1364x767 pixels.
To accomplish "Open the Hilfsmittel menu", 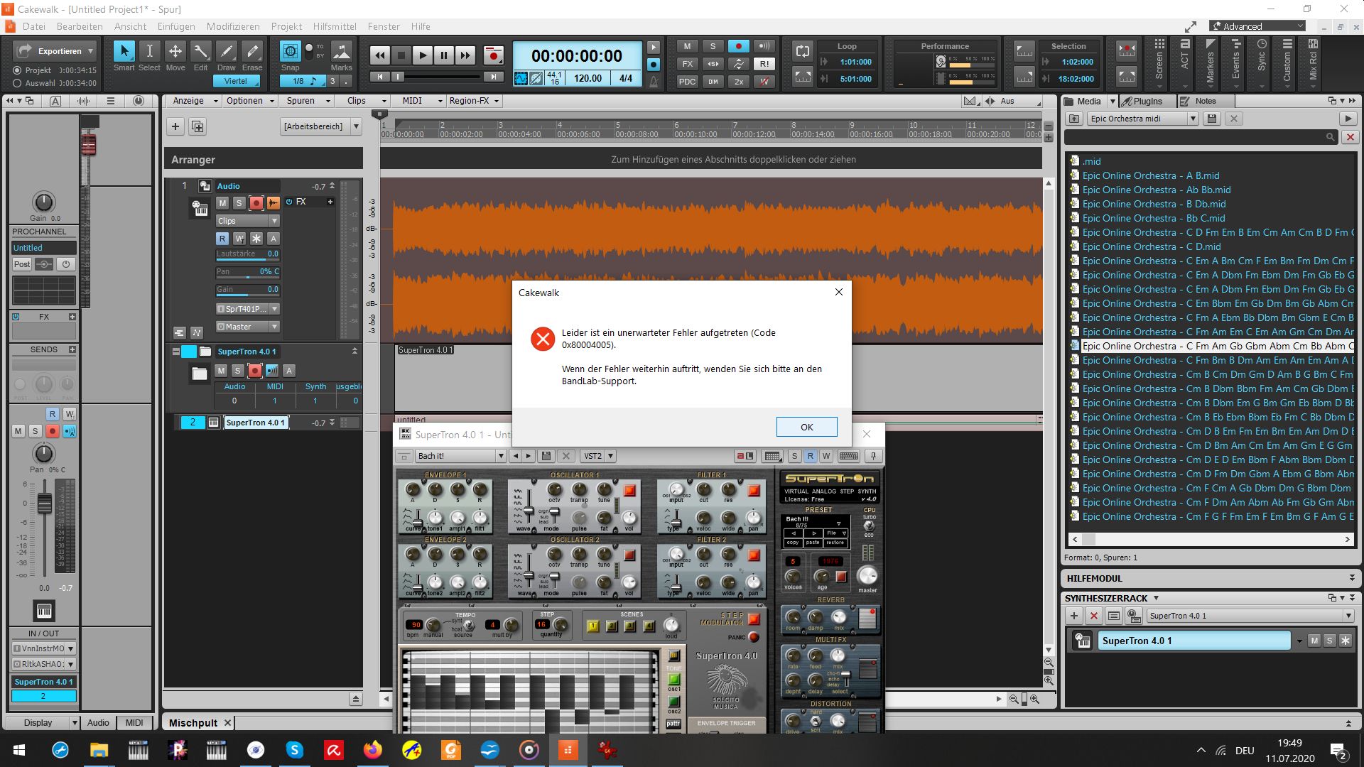I will (334, 26).
